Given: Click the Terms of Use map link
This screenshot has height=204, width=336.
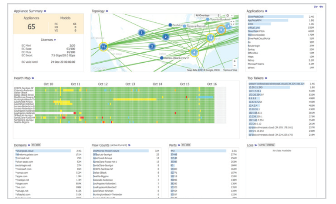Looking at the screenshot, I should point(230,70).
